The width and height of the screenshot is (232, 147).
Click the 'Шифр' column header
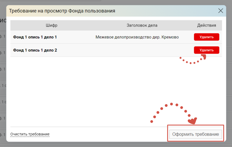52,25
